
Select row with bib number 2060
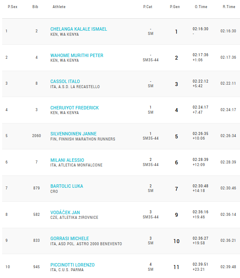[121, 136]
